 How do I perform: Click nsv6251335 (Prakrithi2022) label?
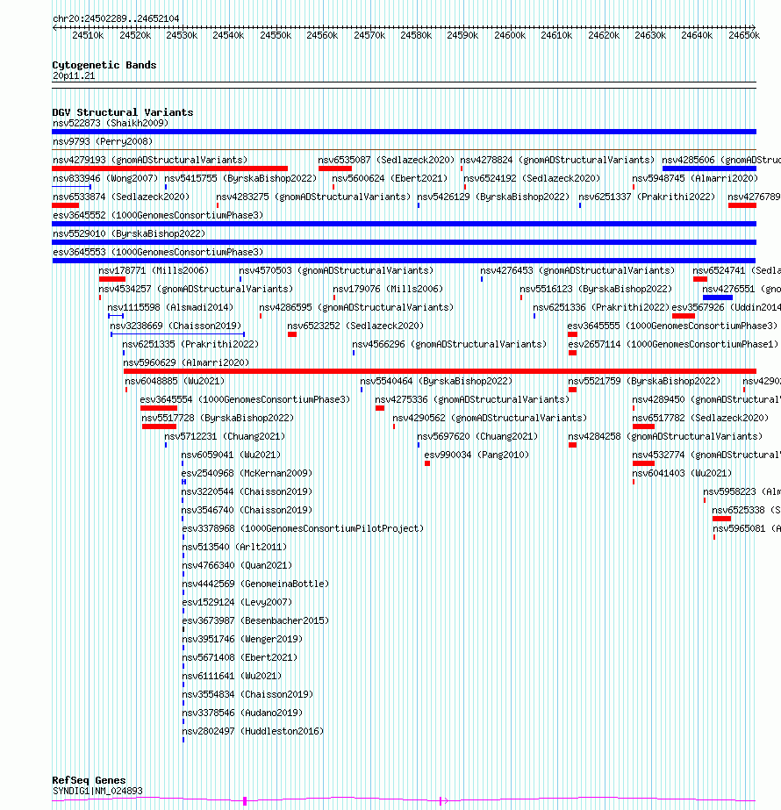(190, 345)
